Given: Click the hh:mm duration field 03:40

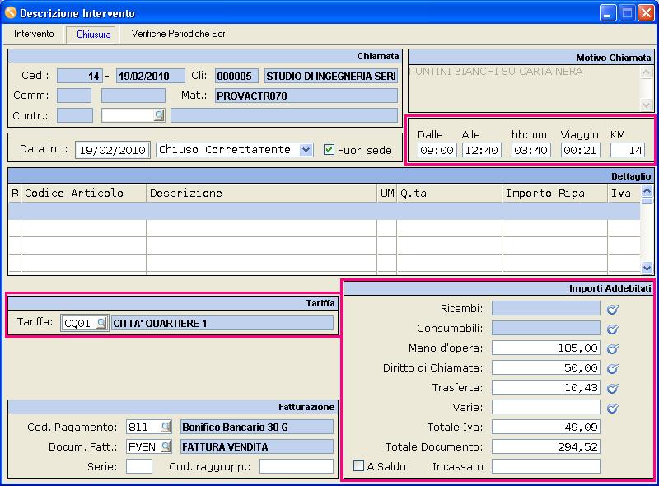Looking at the screenshot, I should point(530,150).
